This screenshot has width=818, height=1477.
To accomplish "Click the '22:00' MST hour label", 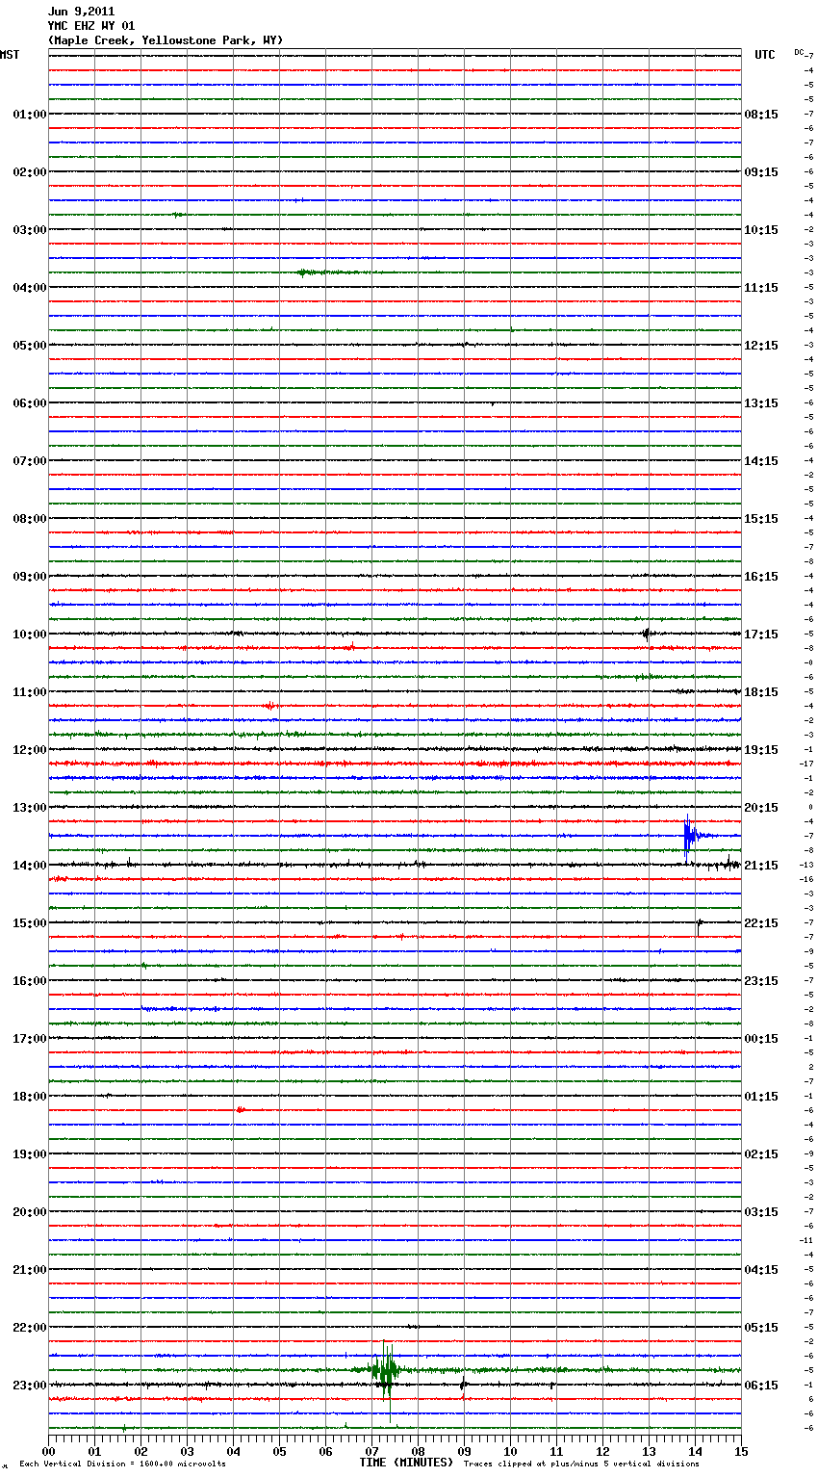I will [30, 1328].
